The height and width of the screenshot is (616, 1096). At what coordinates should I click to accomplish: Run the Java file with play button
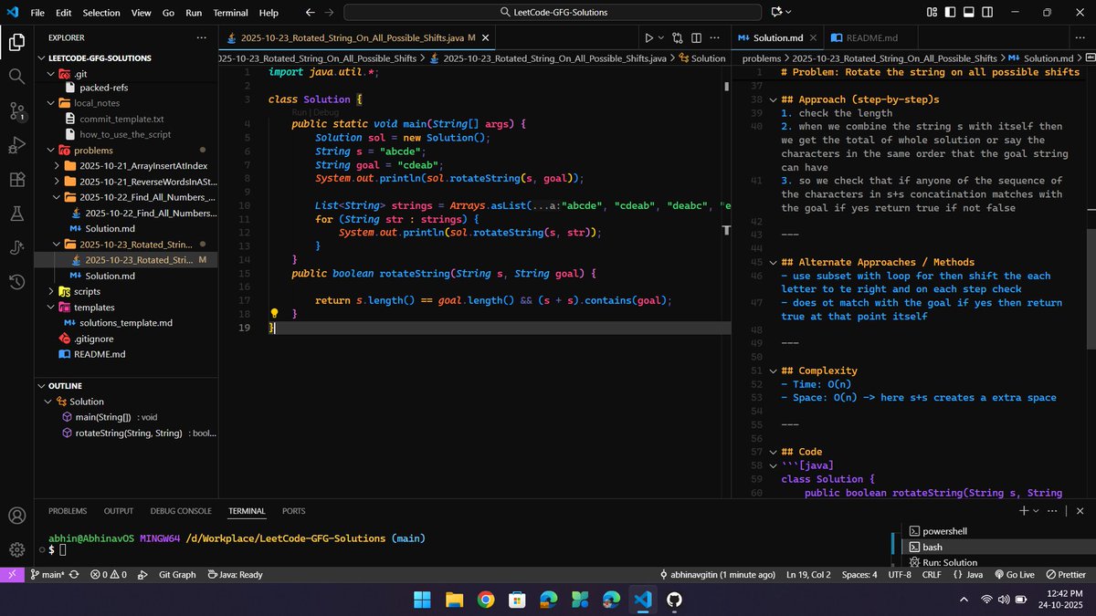648,38
